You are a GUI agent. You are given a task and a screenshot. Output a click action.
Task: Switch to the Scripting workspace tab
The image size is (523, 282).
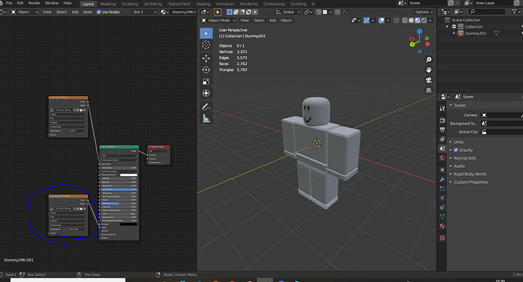pos(298,4)
